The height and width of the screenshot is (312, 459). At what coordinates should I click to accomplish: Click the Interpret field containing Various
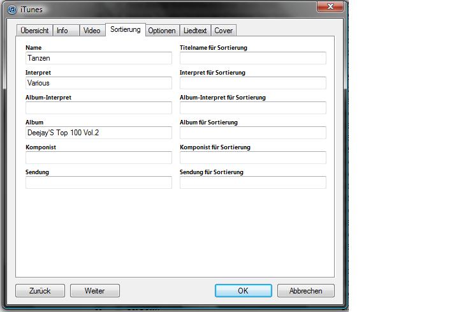pyautogui.click(x=99, y=83)
